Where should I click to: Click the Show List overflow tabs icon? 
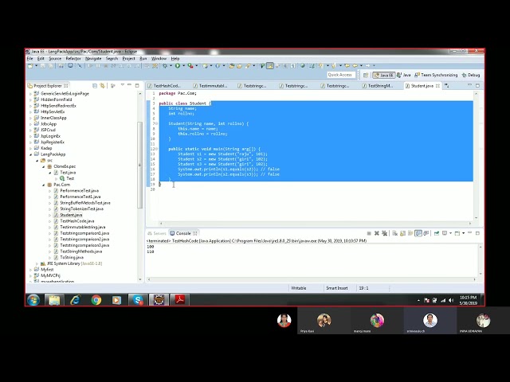(x=446, y=85)
